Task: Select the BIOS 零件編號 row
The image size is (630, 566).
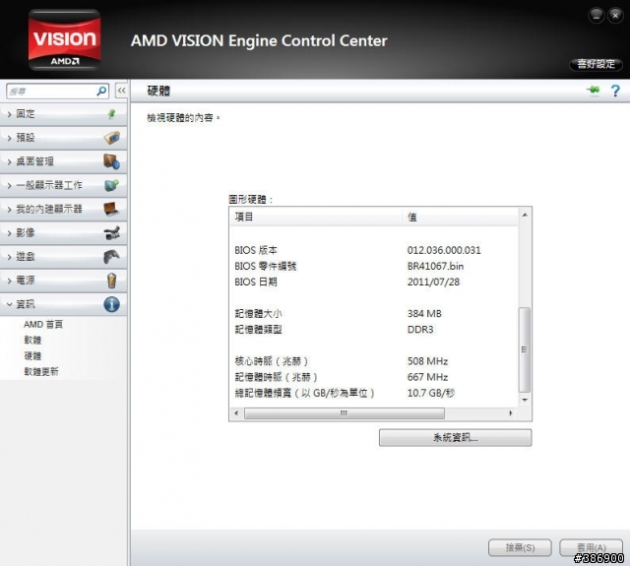Action: pos(374,266)
